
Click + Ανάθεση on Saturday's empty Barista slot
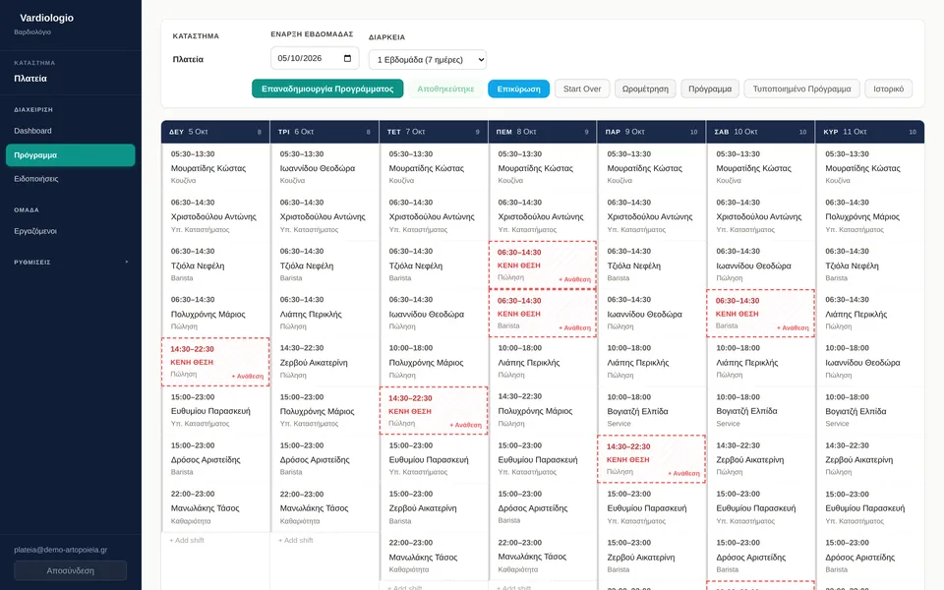point(793,328)
